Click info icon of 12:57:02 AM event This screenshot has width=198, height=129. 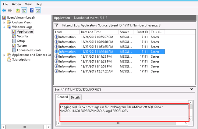(57, 71)
